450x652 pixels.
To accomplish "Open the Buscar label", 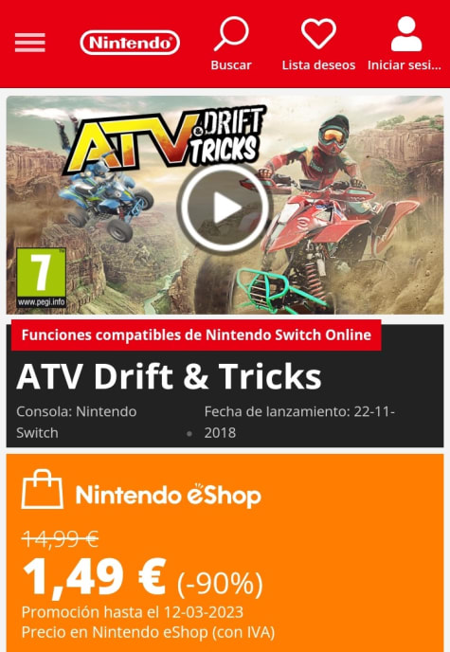I will [x=231, y=65].
